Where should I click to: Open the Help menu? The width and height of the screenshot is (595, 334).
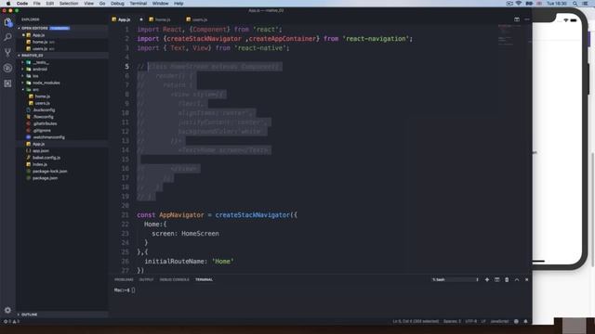(178, 4)
